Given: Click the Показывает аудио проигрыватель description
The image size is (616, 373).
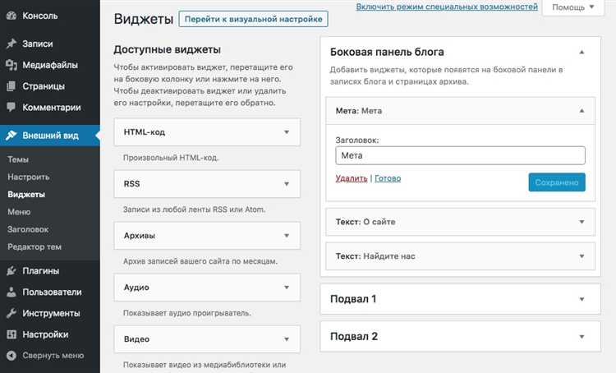Looking at the screenshot, I should pyautogui.click(x=187, y=313).
